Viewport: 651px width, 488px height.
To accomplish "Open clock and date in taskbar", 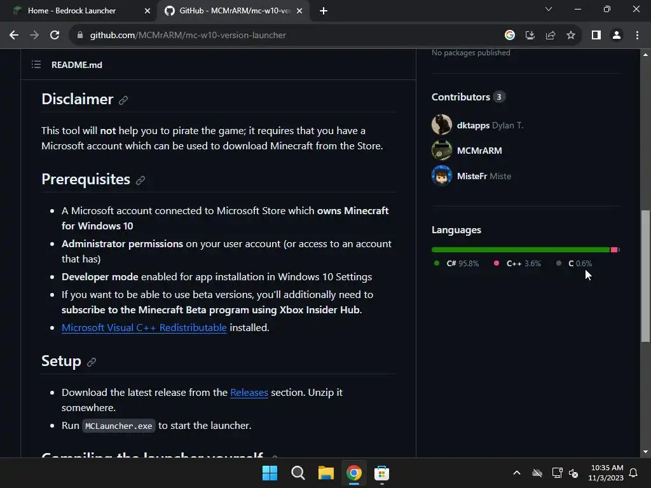I will coord(606,473).
